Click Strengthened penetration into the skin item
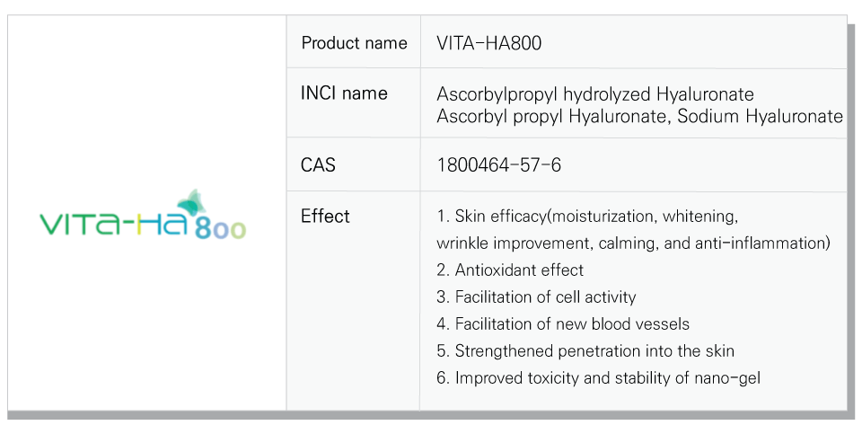The image size is (862, 434). coord(585,351)
